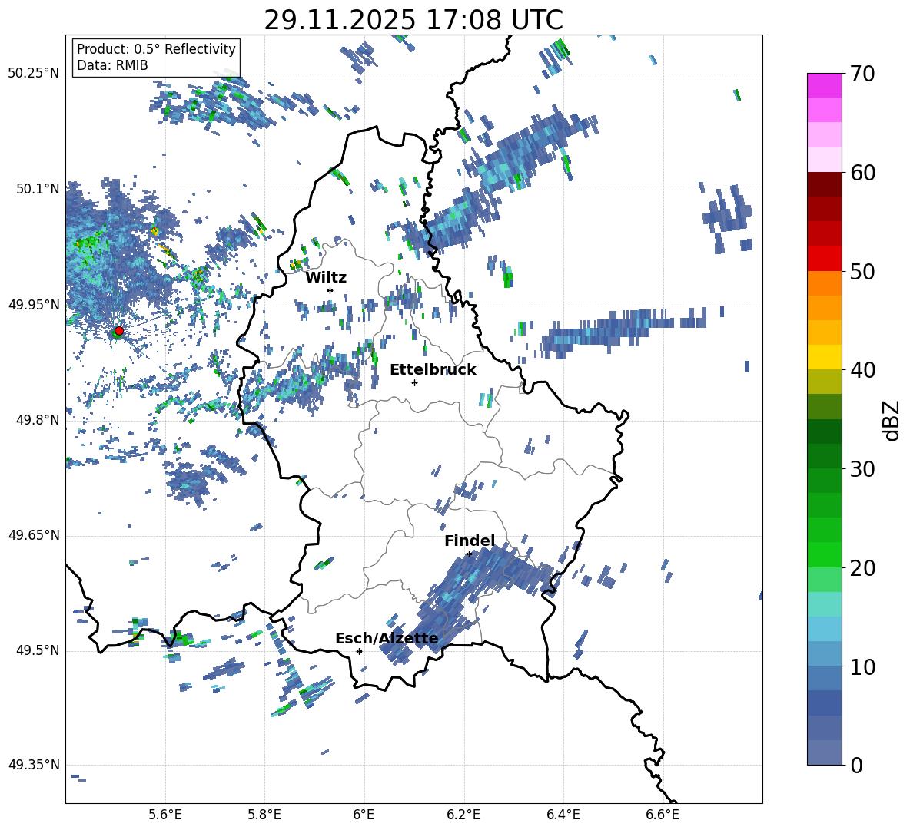Click the 6°E longitude label

point(364,815)
